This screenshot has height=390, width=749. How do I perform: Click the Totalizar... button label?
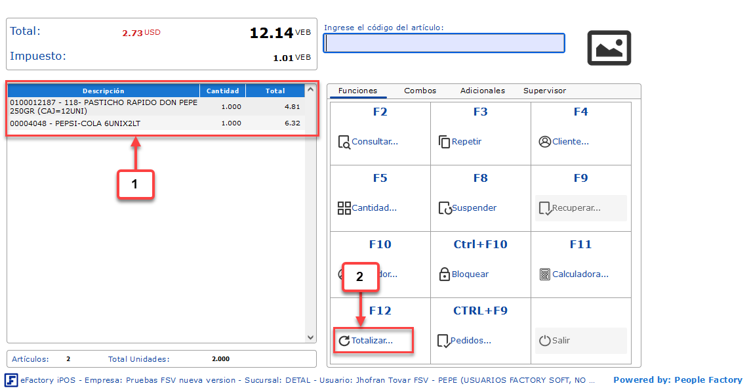pyautogui.click(x=372, y=341)
